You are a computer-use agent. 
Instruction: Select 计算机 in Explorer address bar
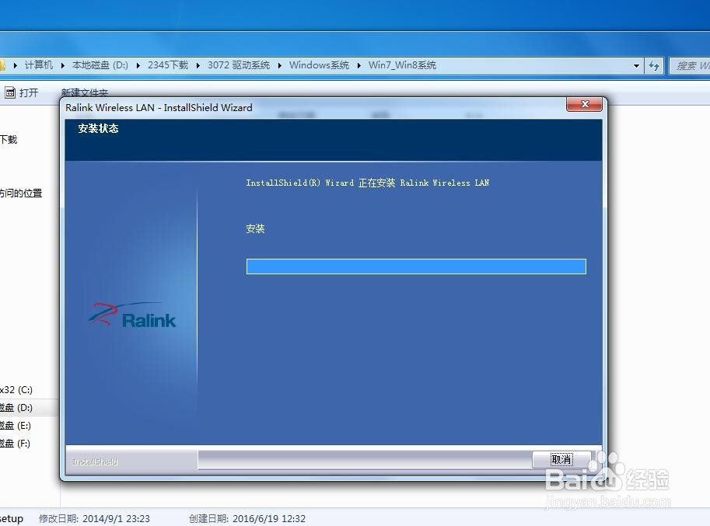(x=38, y=65)
